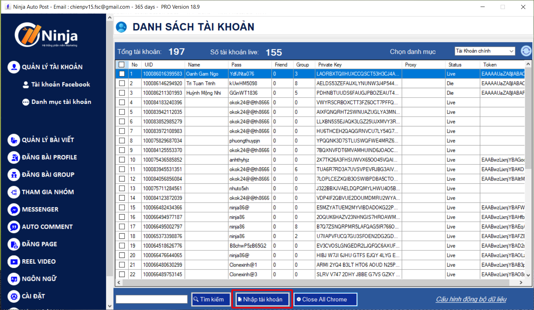Click the Cài Đặt gear icon
Screen dimensions: 534x310
[x=14, y=296]
